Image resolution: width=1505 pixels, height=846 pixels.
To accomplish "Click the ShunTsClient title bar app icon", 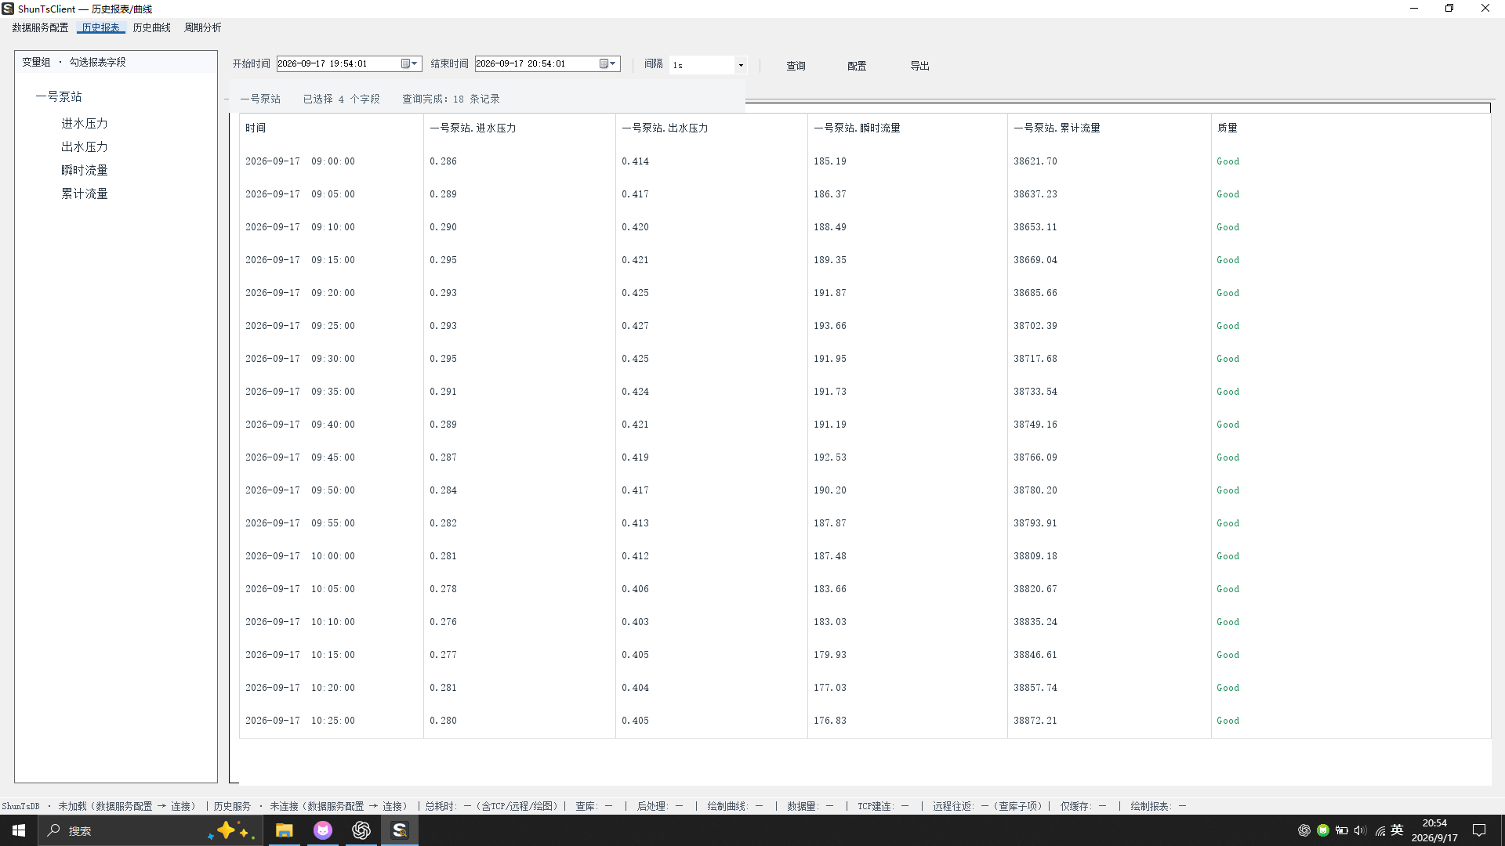I will 8,9.
